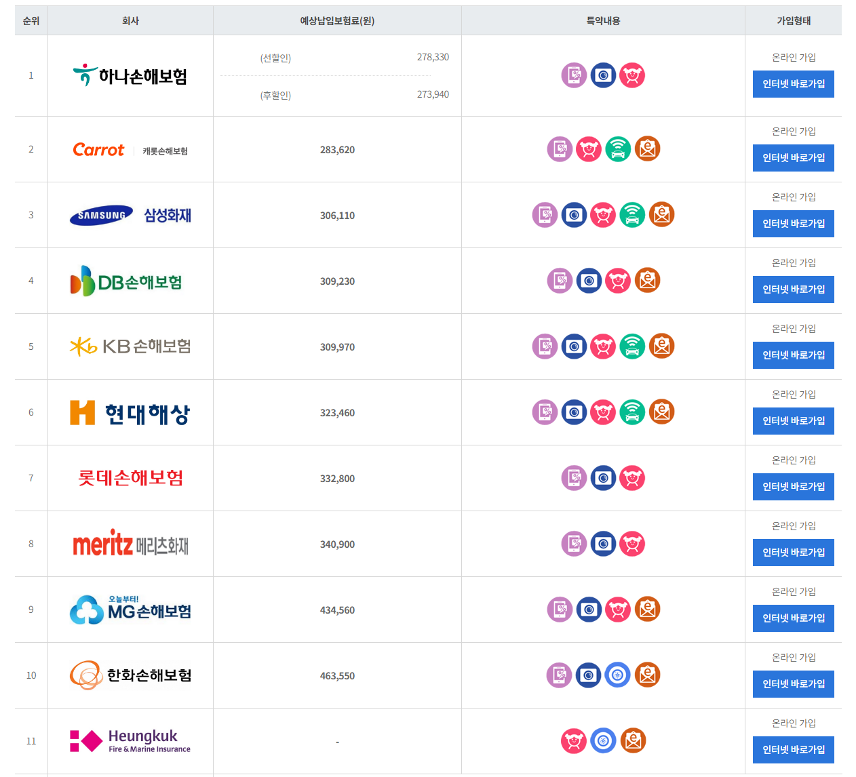Image resolution: width=856 pixels, height=777 pixels.
Task: Click the 후할인 premium value 273,940
Action: pyautogui.click(x=433, y=94)
